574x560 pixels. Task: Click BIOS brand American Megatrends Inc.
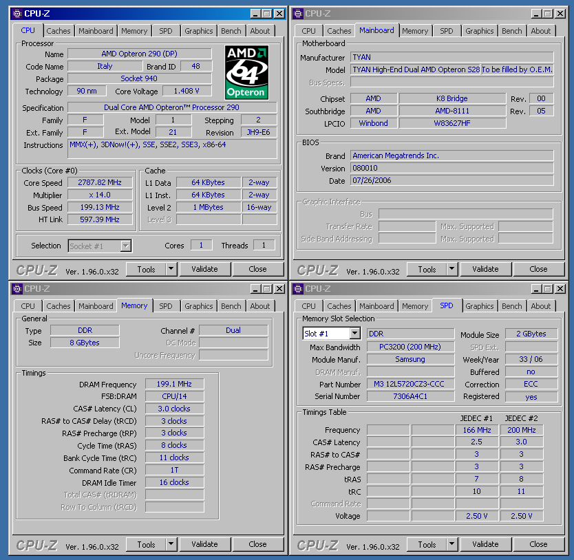click(452, 155)
